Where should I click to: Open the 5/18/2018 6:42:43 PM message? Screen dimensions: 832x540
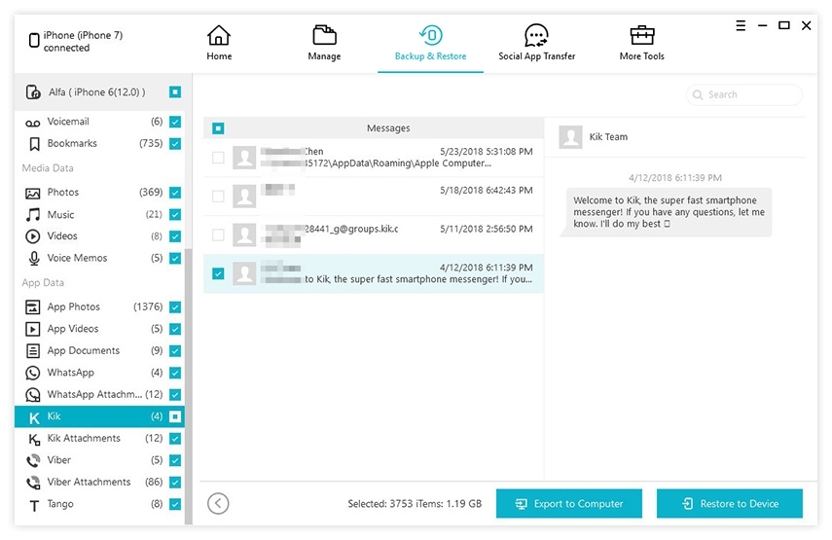pyautogui.click(x=374, y=197)
